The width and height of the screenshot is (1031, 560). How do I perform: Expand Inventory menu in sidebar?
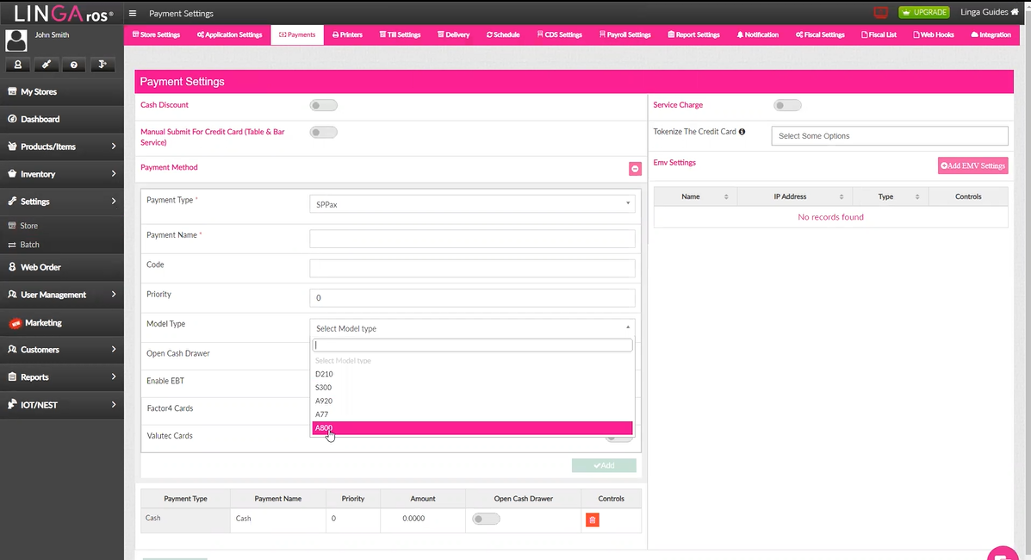(x=62, y=174)
